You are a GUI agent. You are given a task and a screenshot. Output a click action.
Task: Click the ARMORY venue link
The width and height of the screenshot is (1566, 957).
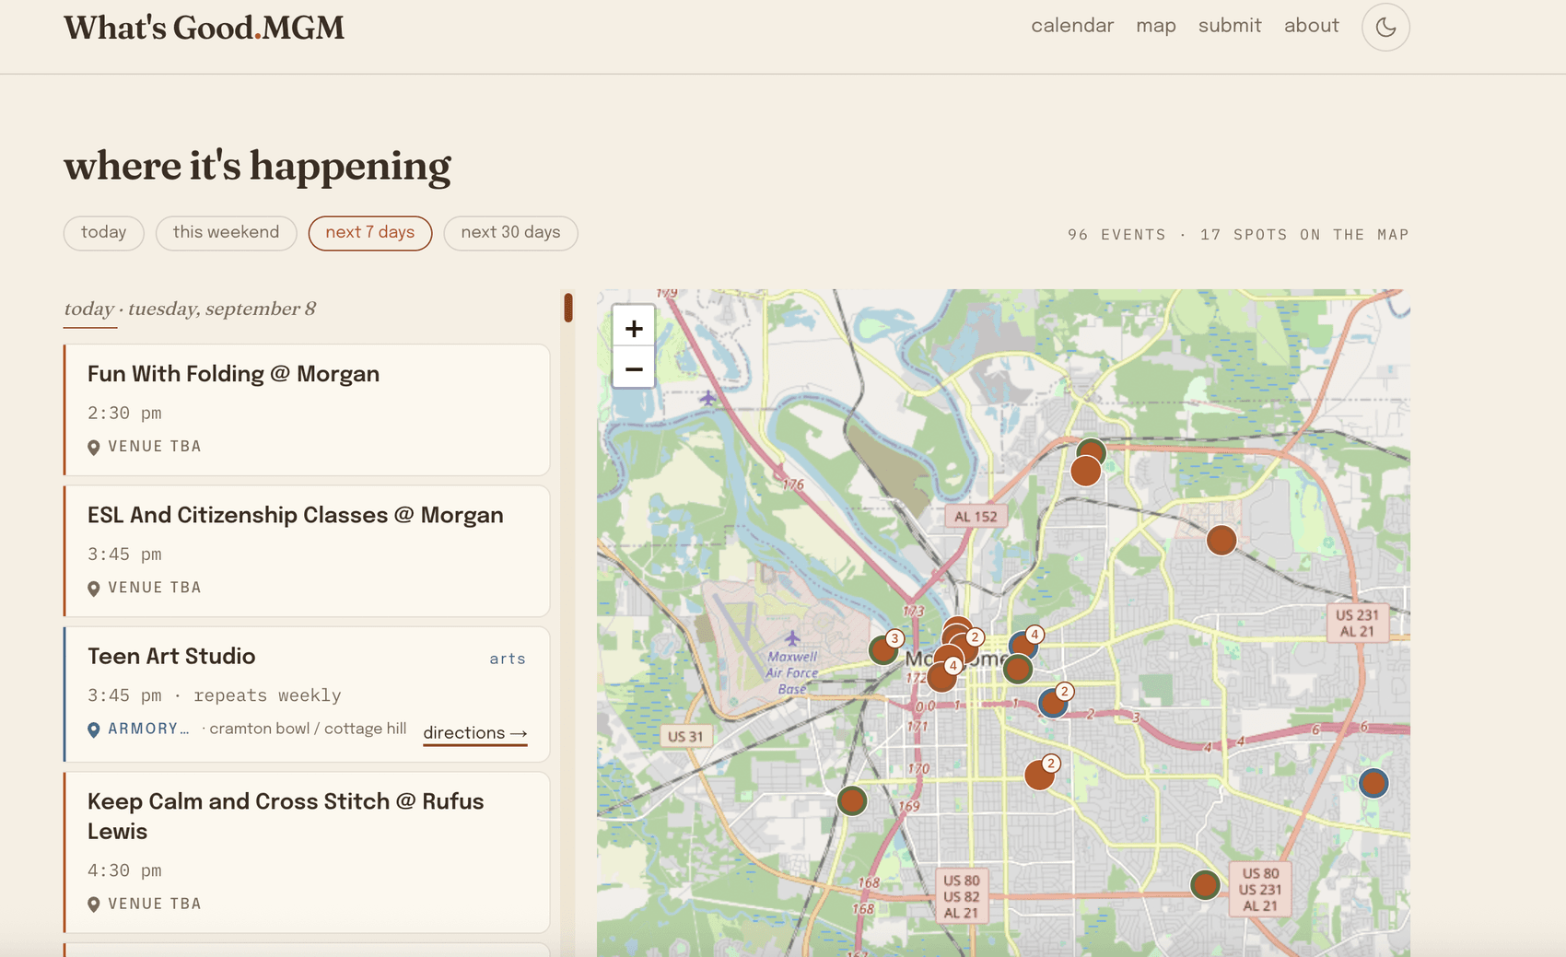[x=147, y=729]
